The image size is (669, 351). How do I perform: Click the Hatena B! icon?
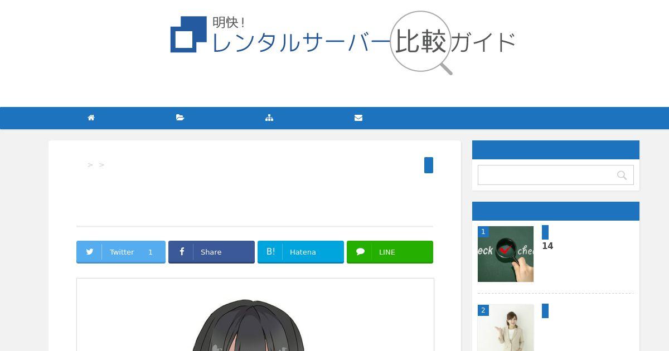click(270, 252)
